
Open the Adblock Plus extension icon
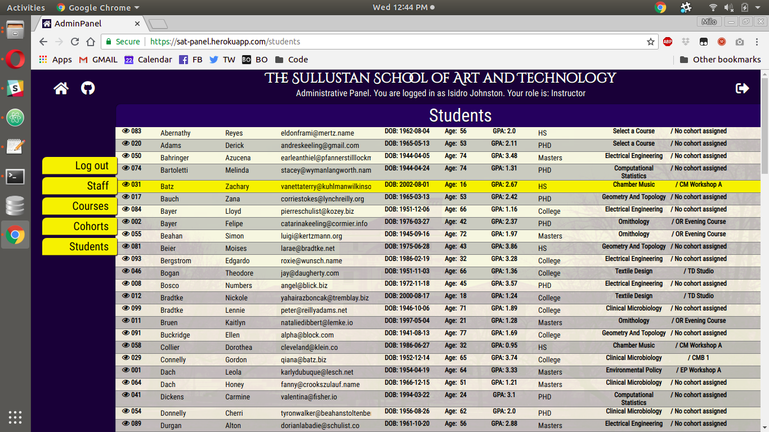(668, 42)
